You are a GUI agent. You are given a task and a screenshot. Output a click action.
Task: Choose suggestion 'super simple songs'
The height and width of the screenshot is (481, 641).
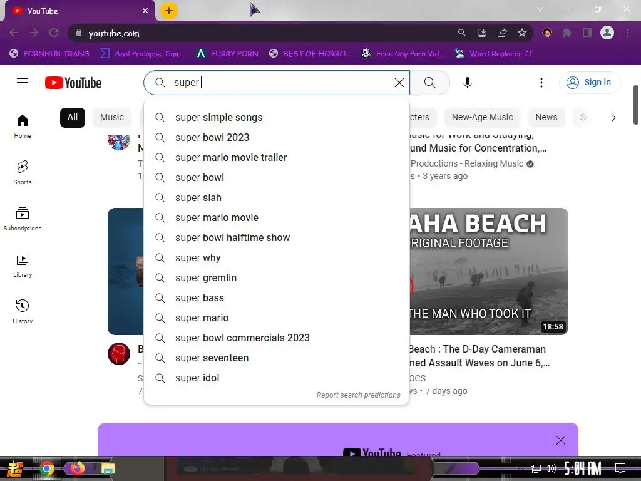click(276, 118)
